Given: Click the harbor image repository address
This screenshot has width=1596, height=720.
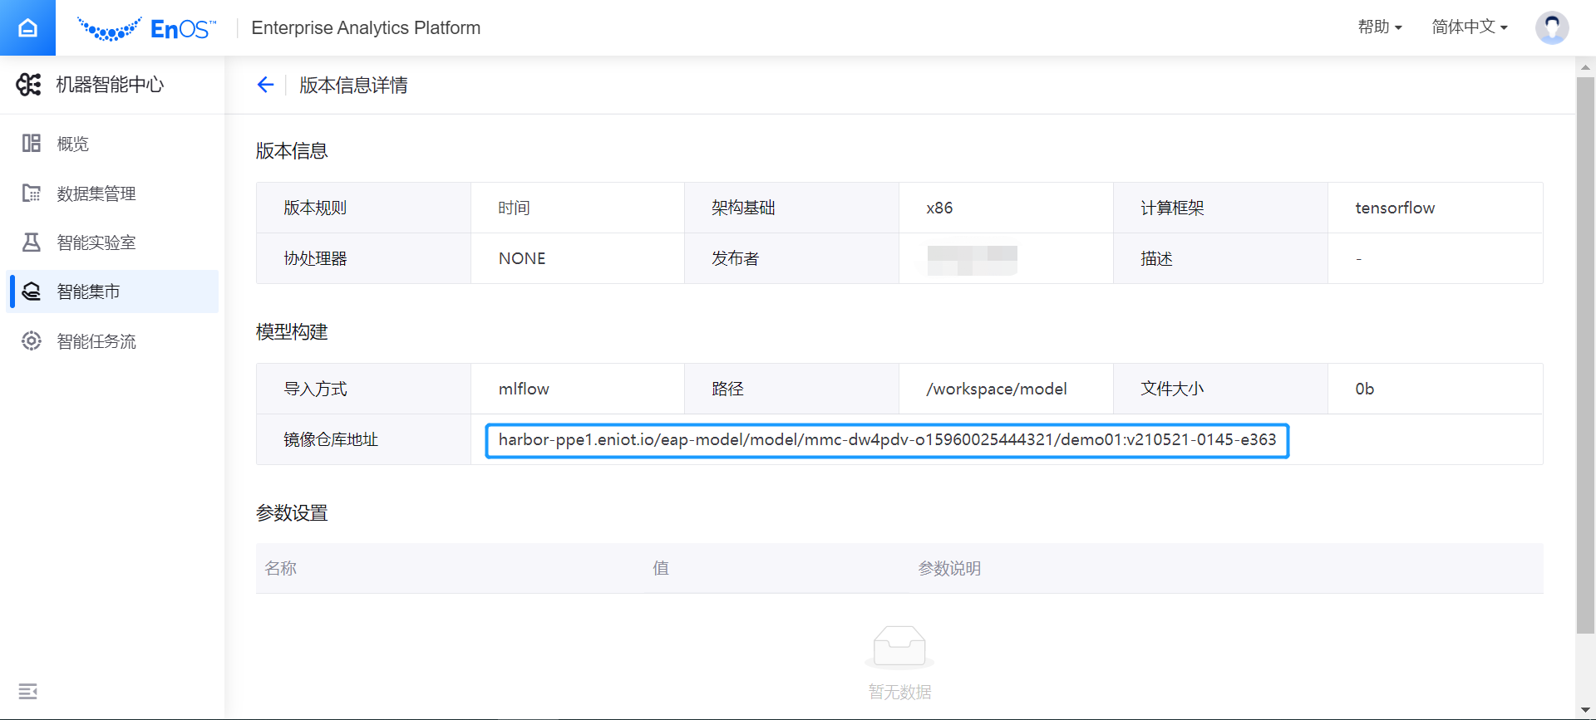Looking at the screenshot, I should (887, 440).
